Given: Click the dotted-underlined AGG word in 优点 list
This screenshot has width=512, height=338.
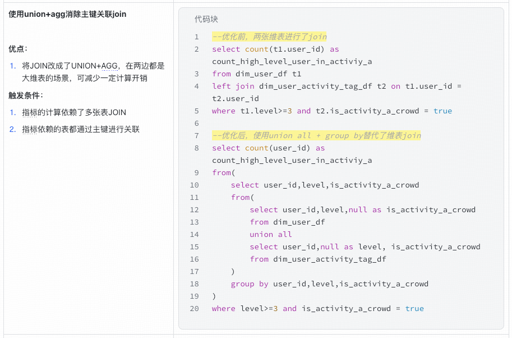Looking at the screenshot, I should [109, 66].
